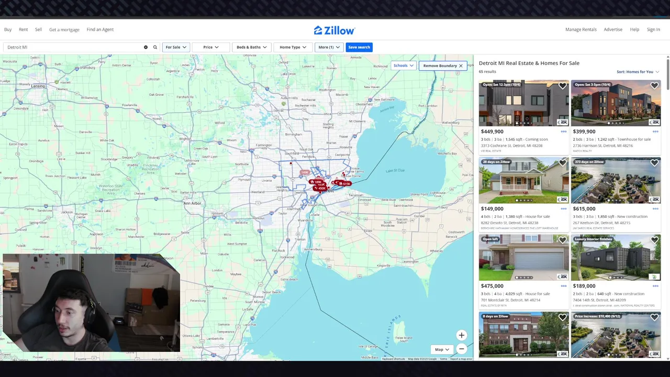Open Find an Agent menu
The image size is (670, 377).
pyautogui.click(x=100, y=29)
